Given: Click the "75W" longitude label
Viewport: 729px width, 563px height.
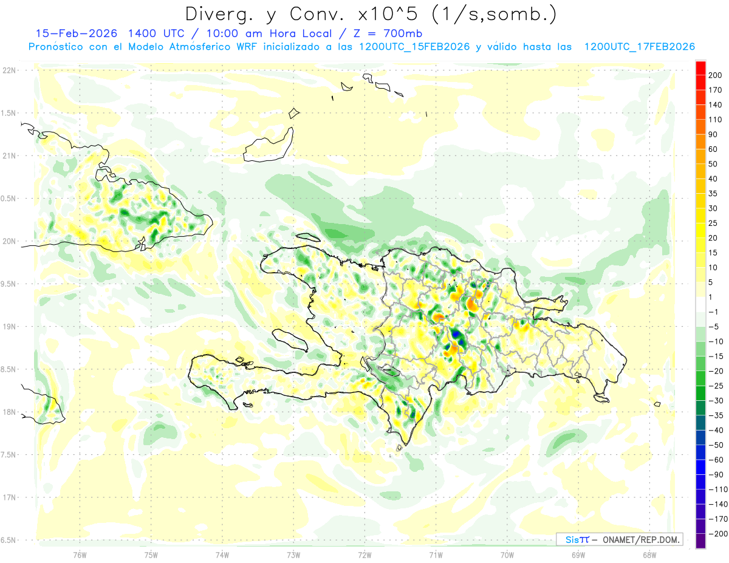Looking at the screenshot, I should pyautogui.click(x=151, y=554).
